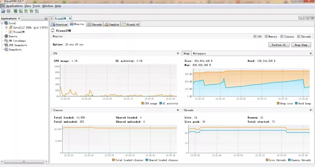This screenshot has width=315, height=167.
Task: Click the Perform GC button
Action: tap(279, 45)
